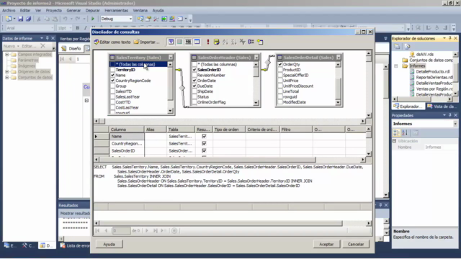
Task: Expand the Conjuntos de datos node
Action: (6, 78)
